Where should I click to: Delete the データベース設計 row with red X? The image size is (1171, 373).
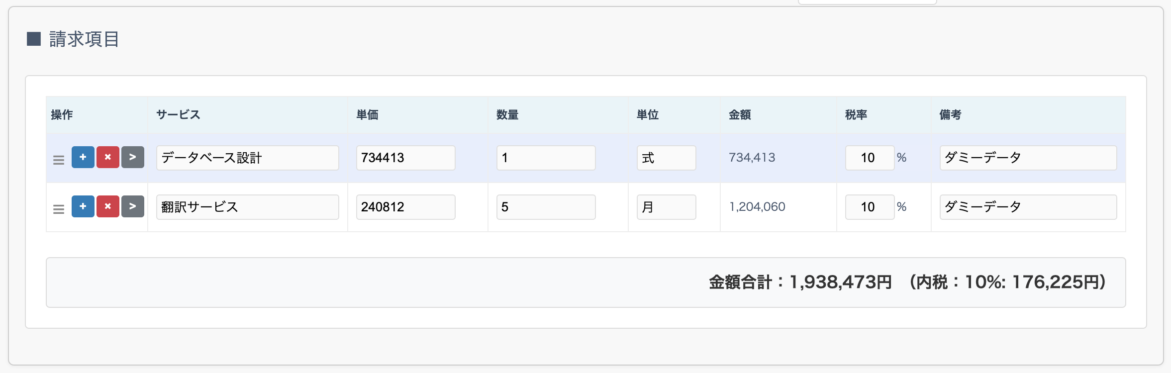point(108,157)
